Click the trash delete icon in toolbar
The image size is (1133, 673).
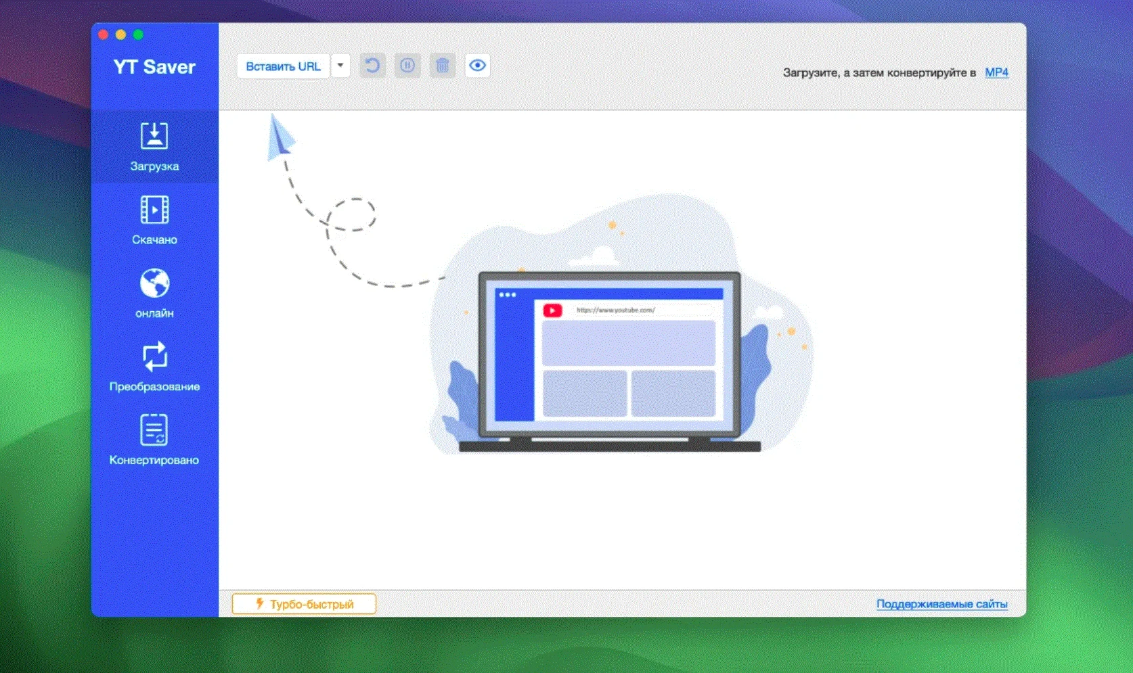(x=443, y=66)
